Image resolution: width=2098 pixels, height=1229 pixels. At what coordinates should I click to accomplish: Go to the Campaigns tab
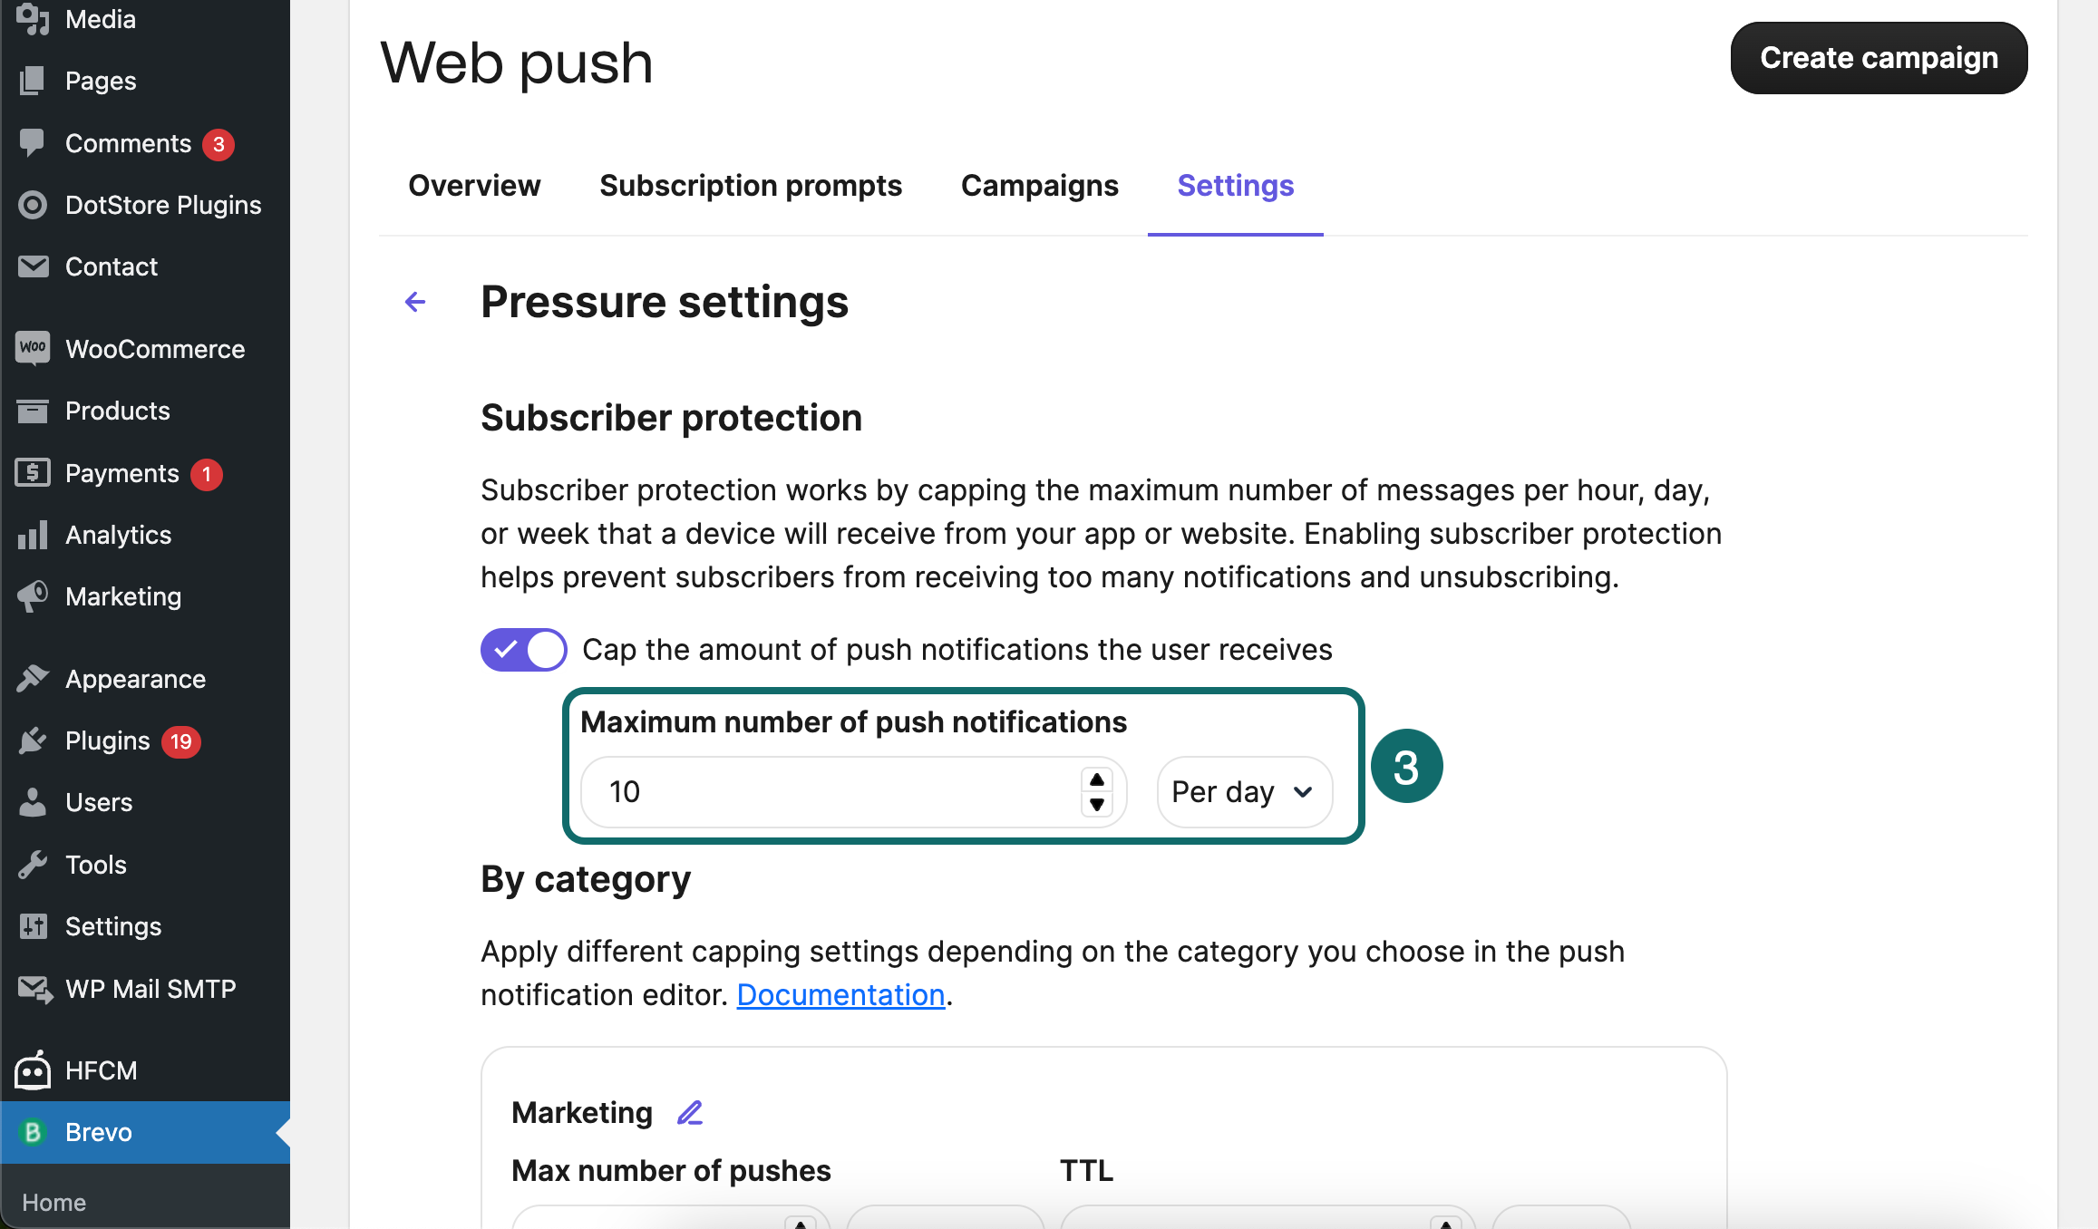(x=1039, y=186)
